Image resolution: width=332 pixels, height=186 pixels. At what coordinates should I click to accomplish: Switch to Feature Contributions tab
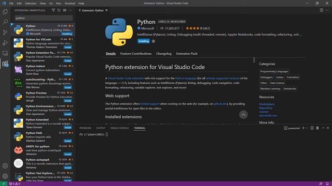click(136, 54)
